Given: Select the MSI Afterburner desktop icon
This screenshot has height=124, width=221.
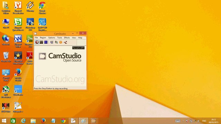Looking at the screenshot, I should coord(6,92).
